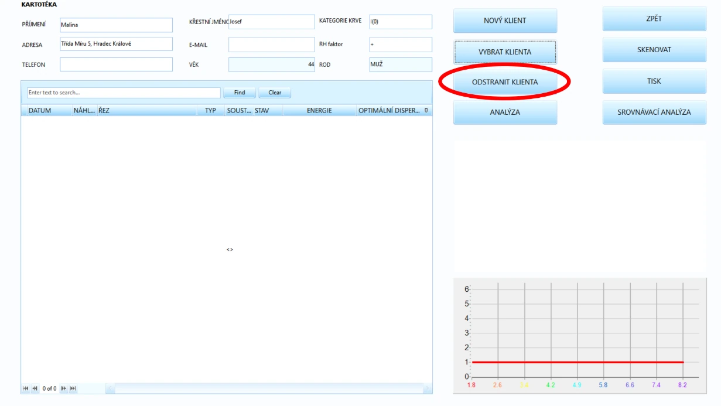Click the Clear search button
Screen dimensions: 721x406
tap(275, 93)
